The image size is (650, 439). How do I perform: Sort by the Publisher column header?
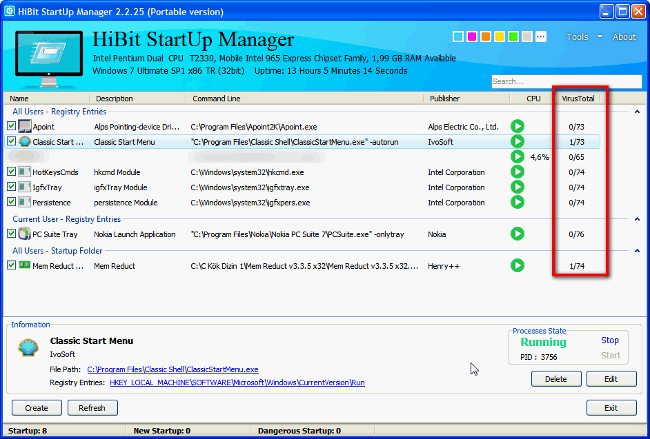[x=466, y=99]
